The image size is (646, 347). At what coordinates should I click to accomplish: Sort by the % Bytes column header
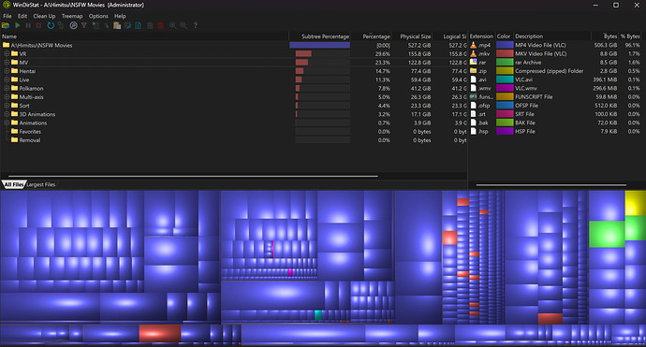click(630, 36)
